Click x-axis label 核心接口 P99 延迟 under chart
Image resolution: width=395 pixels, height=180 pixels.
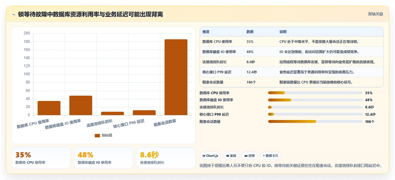tap(129, 123)
